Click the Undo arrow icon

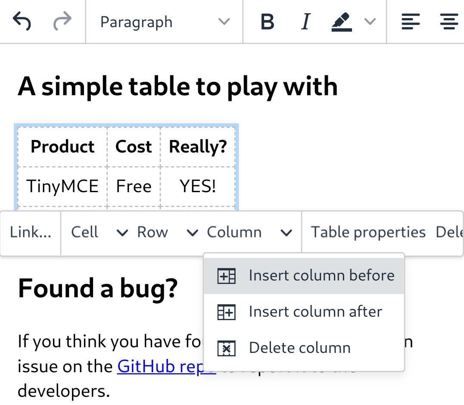click(x=22, y=22)
